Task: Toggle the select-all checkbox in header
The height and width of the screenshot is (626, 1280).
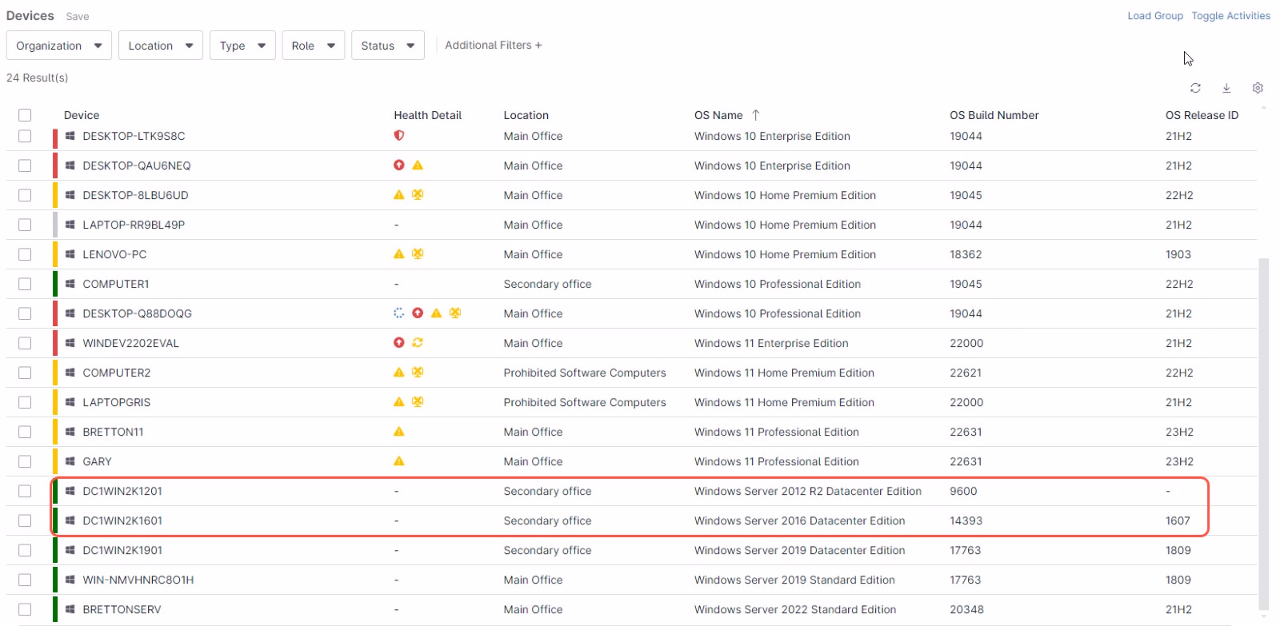Action: click(x=25, y=115)
